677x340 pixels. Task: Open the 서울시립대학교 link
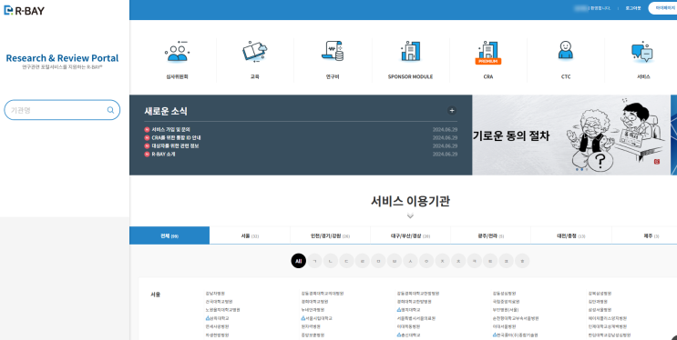(x=316, y=318)
